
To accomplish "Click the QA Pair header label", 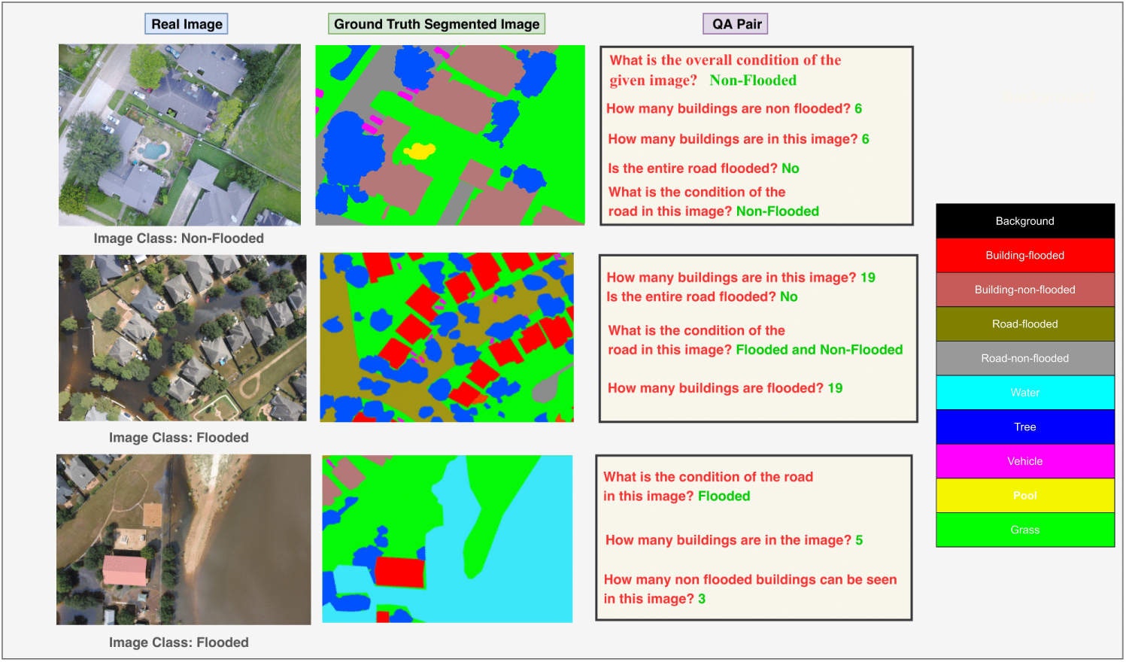I will (736, 24).
